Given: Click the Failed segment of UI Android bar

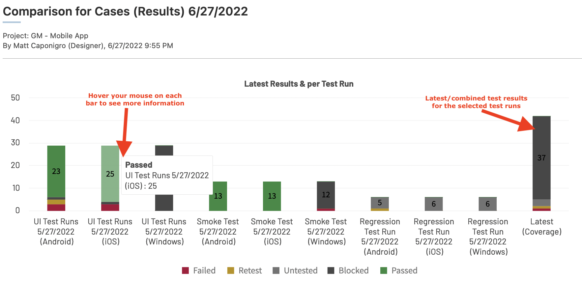Looking at the screenshot, I should (56, 208).
